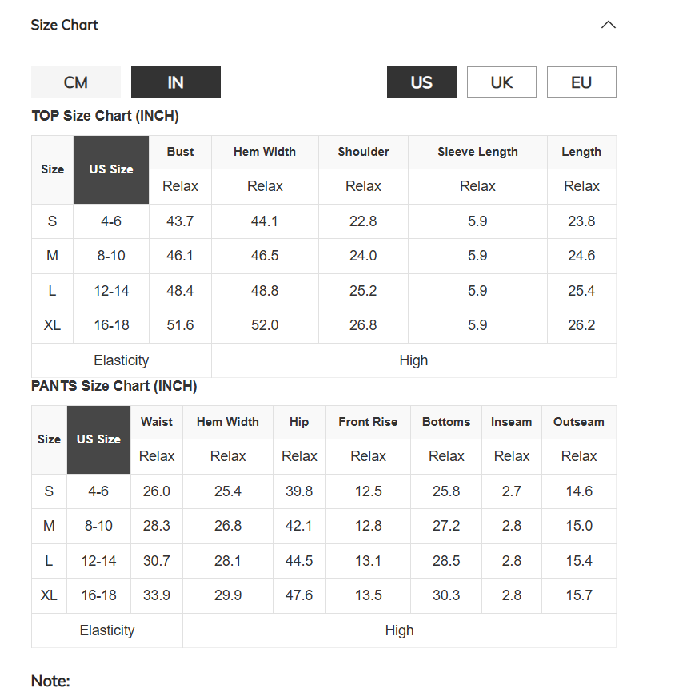This screenshot has width=675, height=692.
Task: Click the Shoulder column header
Action: (364, 152)
